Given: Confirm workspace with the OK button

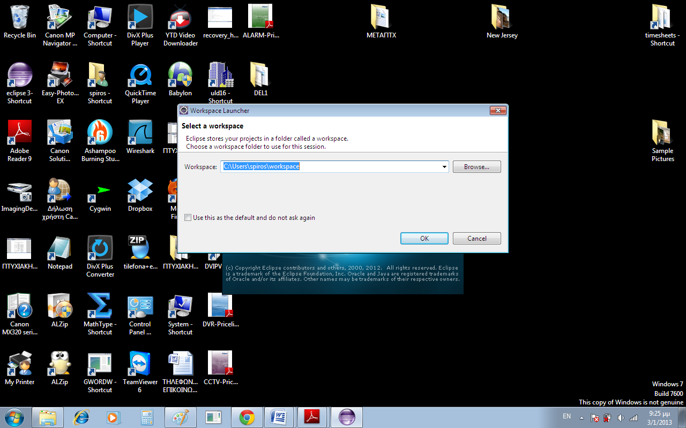Looking at the screenshot, I should pos(424,239).
